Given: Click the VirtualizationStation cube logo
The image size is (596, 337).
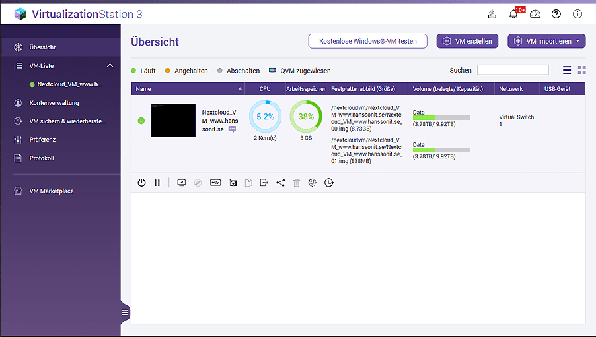Looking at the screenshot, I should [x=20, y=14].
